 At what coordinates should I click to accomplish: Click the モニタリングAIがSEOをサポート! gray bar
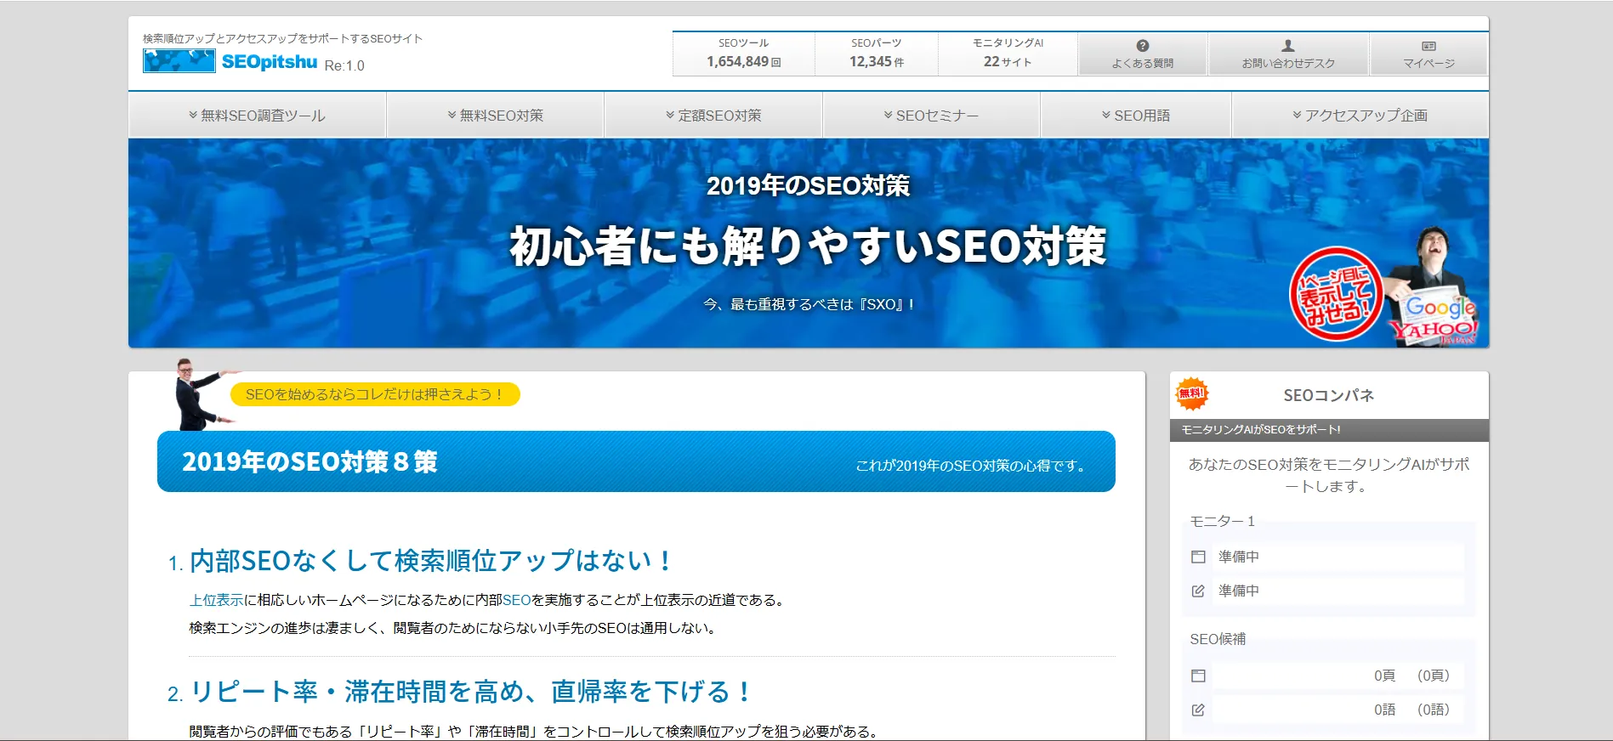[1329, 430]
